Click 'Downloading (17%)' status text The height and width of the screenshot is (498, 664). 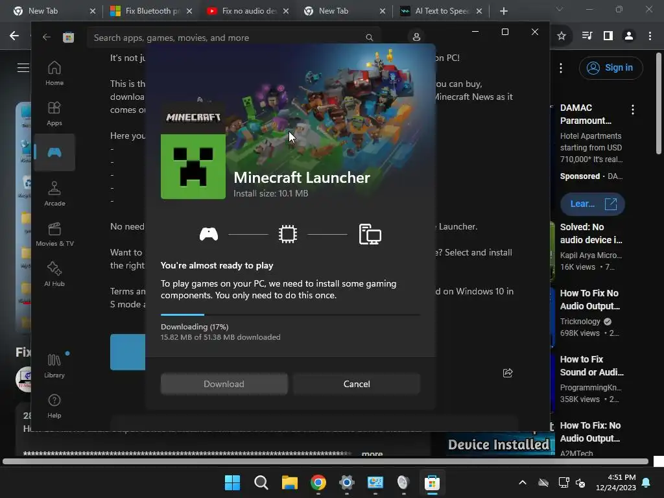(195, 327)
